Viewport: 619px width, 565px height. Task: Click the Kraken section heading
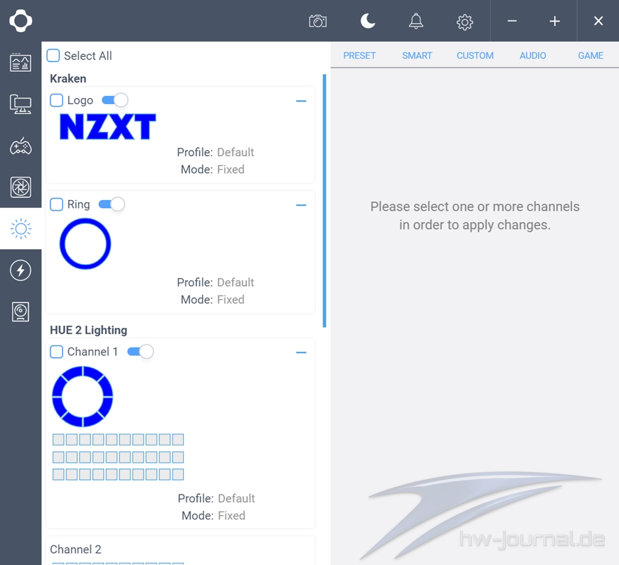point(68,79)
